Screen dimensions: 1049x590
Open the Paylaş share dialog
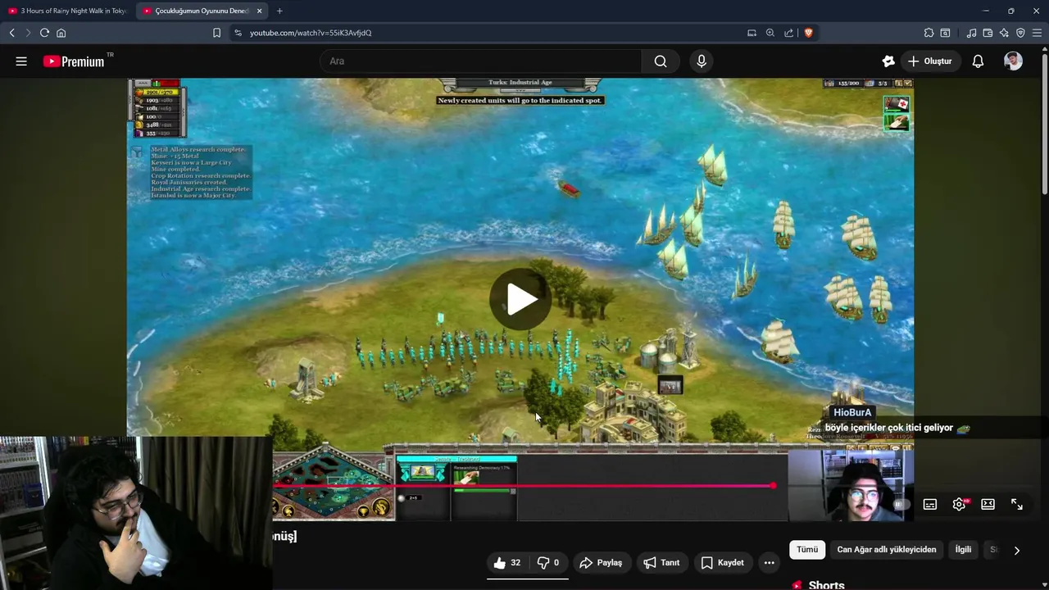coord(601,563)
